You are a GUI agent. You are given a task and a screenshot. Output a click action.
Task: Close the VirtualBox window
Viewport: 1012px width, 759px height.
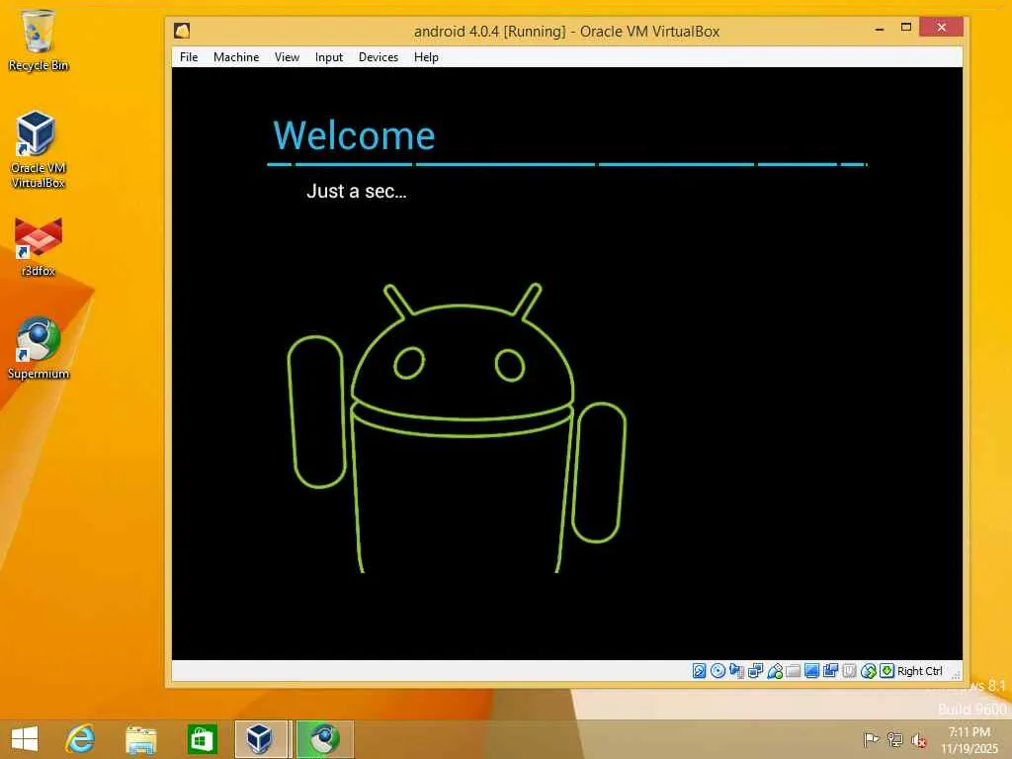point(942,27)
